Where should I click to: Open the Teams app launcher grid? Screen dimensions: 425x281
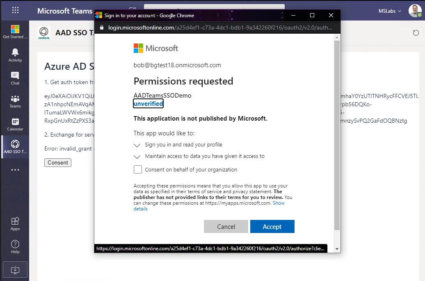pyautogui.click(x=16, y=10)
